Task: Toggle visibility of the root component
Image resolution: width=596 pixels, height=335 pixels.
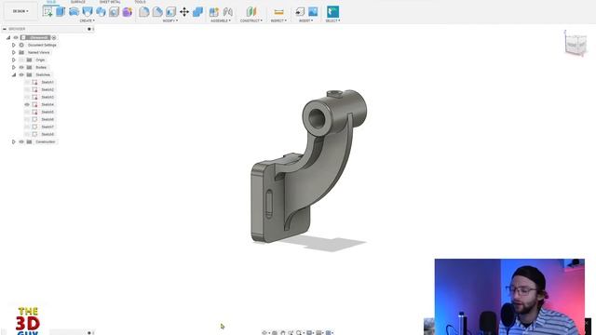Action: click(16, 37)
